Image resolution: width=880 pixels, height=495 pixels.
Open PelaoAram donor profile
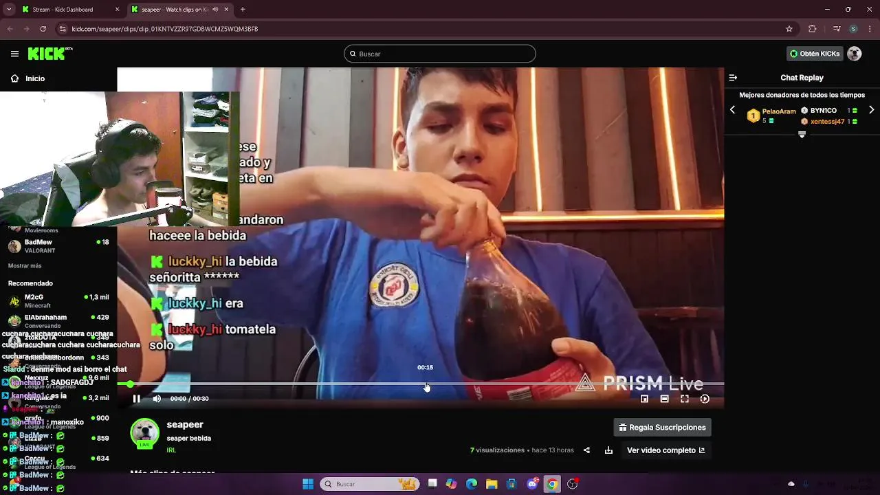pos(778,111)
